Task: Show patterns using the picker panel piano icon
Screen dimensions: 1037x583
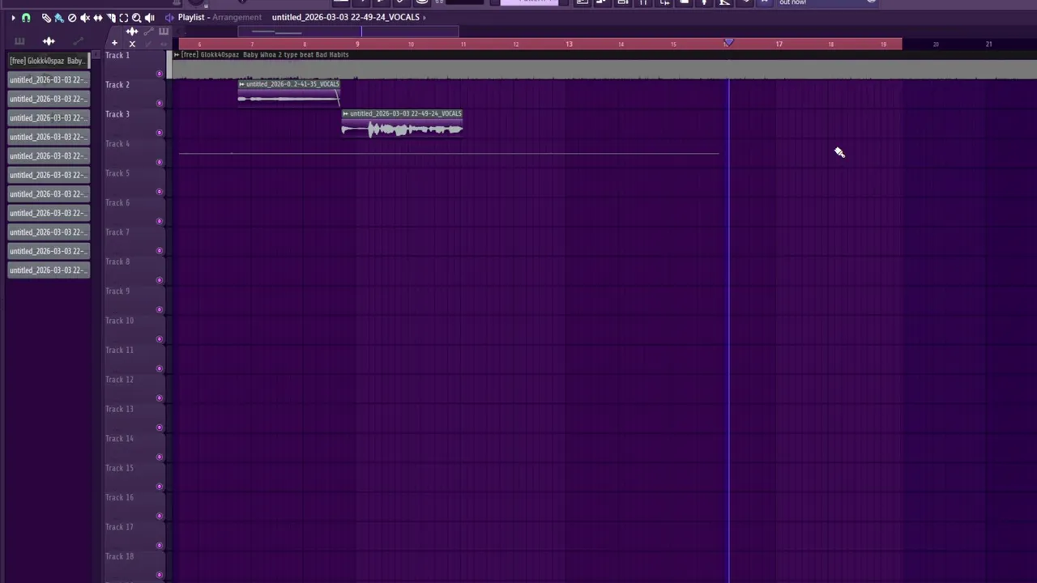Action: (x=19, y=41)
